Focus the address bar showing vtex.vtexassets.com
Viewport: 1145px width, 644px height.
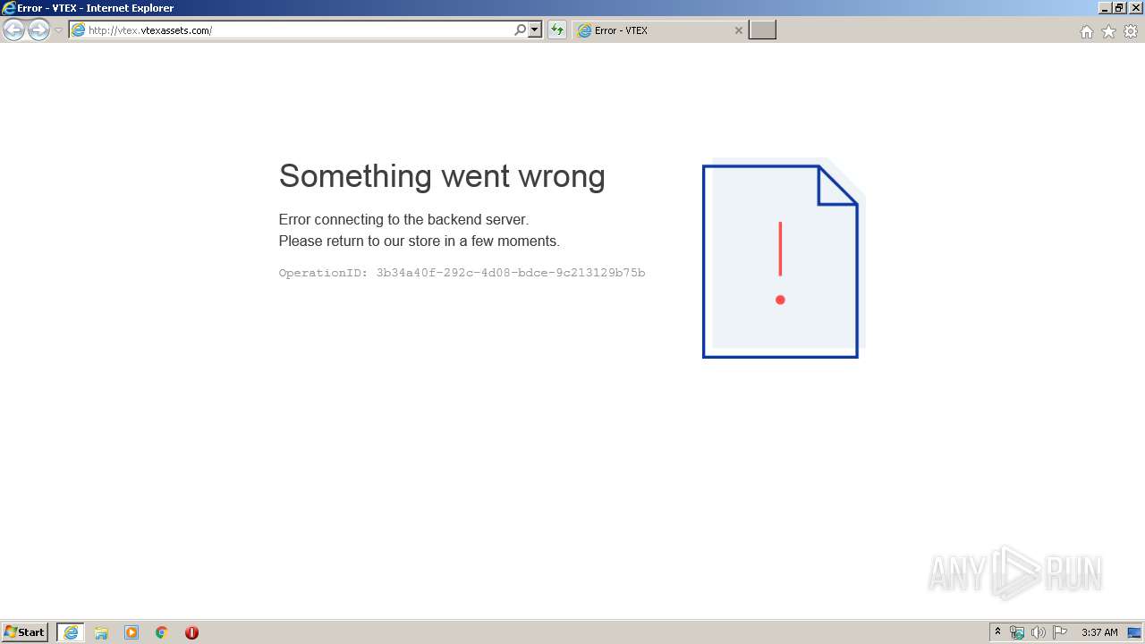(x=299, y=30)
